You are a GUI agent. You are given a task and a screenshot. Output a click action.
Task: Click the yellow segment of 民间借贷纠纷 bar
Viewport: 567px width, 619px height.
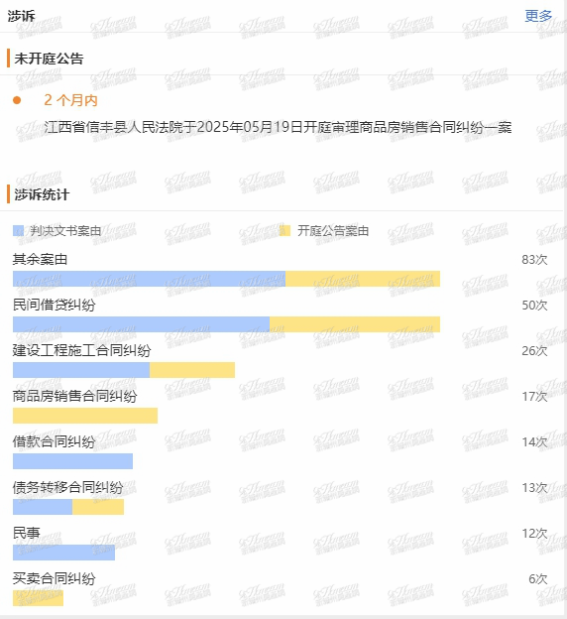click(x=355, y=324)
